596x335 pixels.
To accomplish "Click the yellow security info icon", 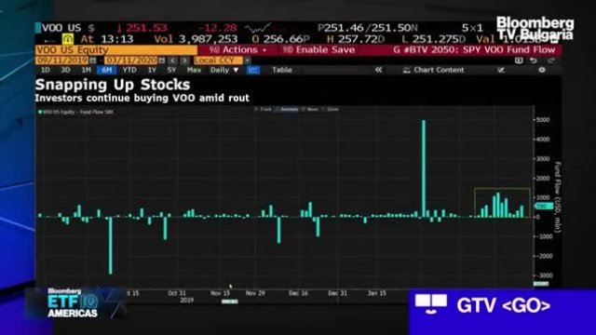I will 68,39.
